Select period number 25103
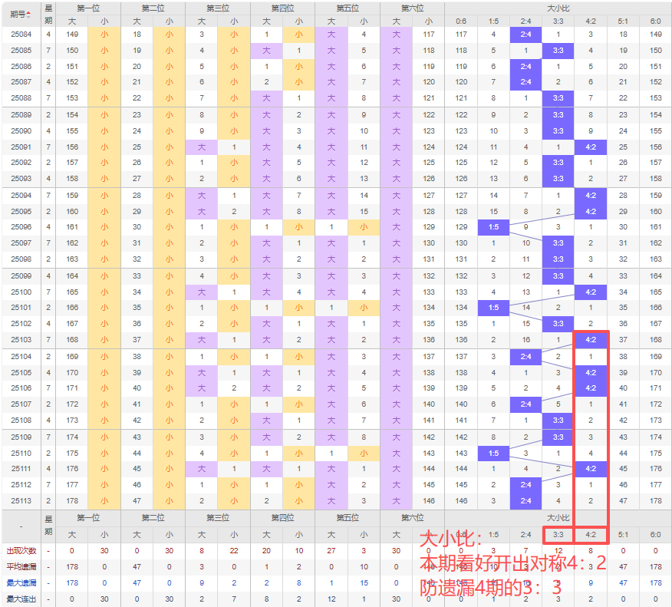Viewport: 672px width, 607px height. [x=21, y=339]
